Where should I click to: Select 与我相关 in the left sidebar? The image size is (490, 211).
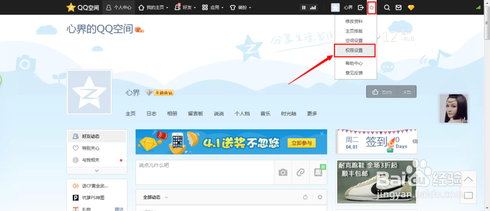(x=97, y=160)
